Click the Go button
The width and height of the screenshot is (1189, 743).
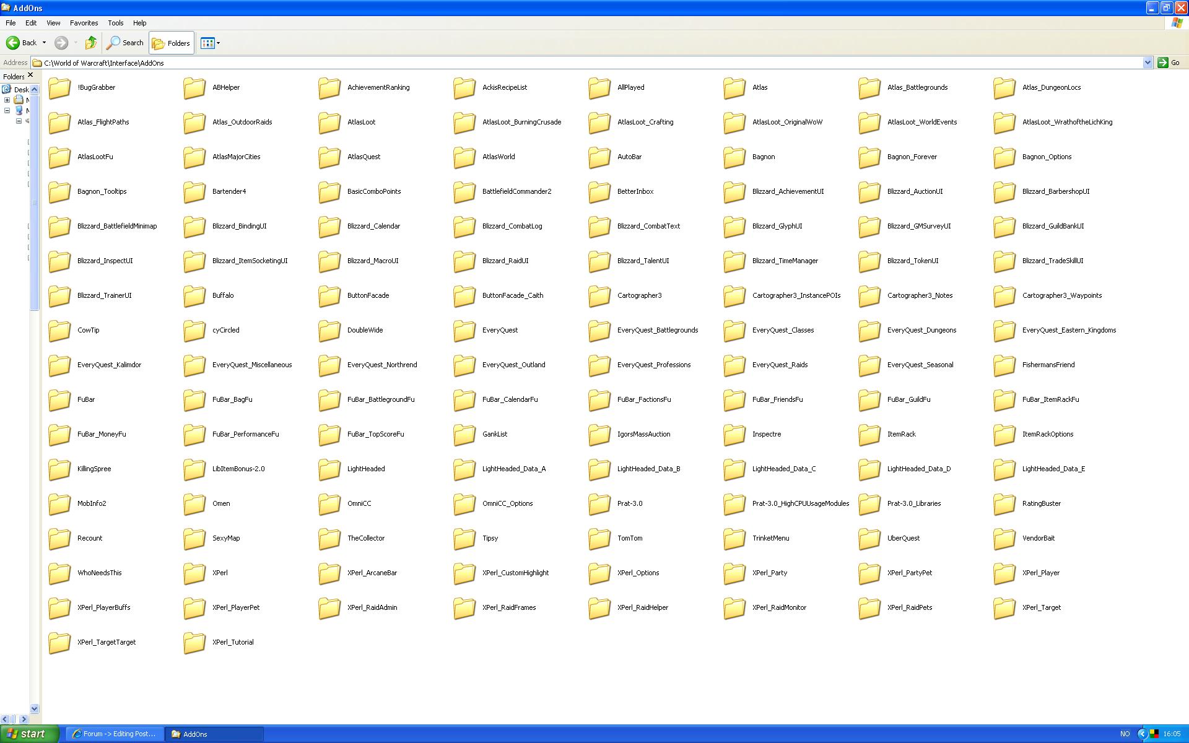pos(1169,63)
